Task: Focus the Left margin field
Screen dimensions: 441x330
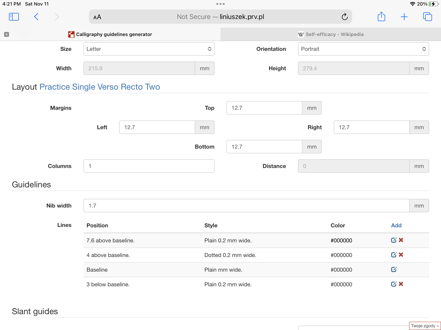Action: (157, 127)
